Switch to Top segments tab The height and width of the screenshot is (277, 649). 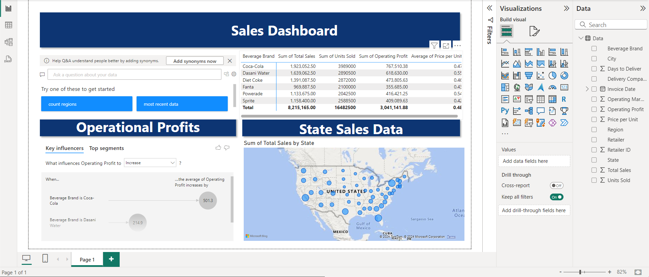coord(106,148)
